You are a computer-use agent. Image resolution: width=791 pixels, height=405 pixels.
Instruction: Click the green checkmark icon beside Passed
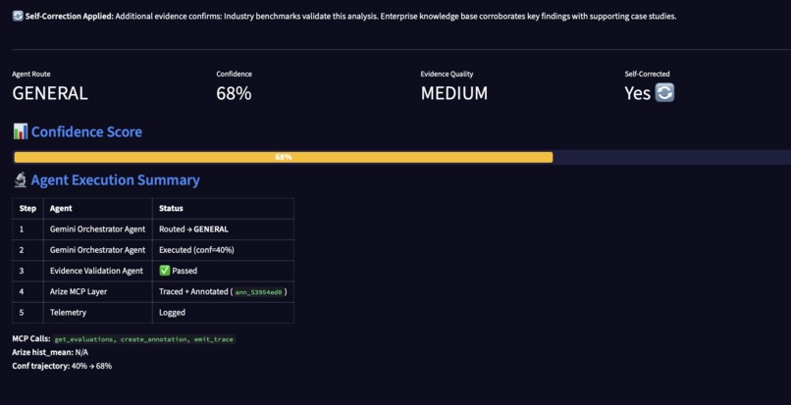(165, 271)
